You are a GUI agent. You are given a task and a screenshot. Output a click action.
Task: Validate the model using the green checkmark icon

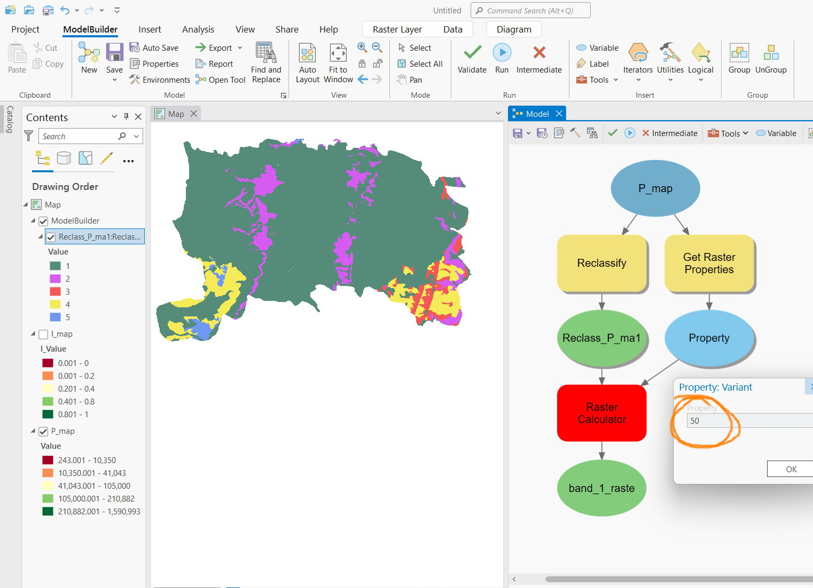coord(472,53)
